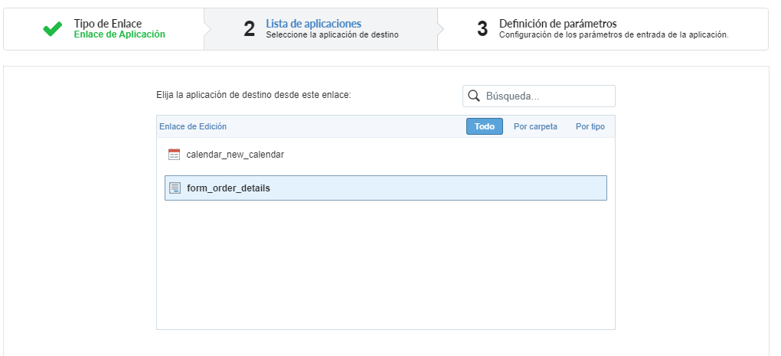This screenshot has height=356, width=781.
Task: Click the Seleccione la aplicación de destino subtitle
Action: (x=332, y=35)
